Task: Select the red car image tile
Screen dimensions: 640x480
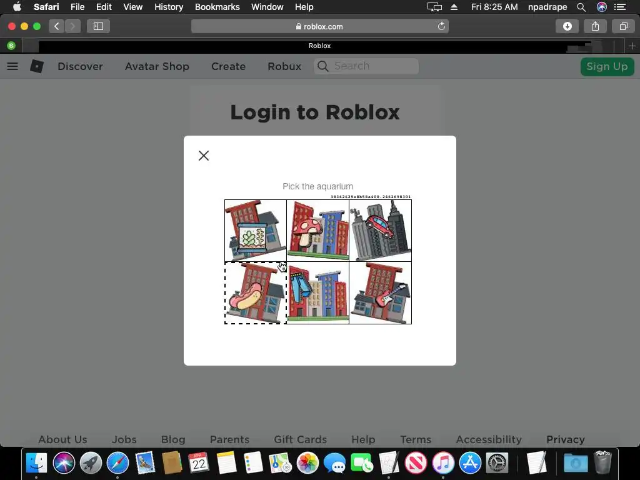Action: point(381,231)
